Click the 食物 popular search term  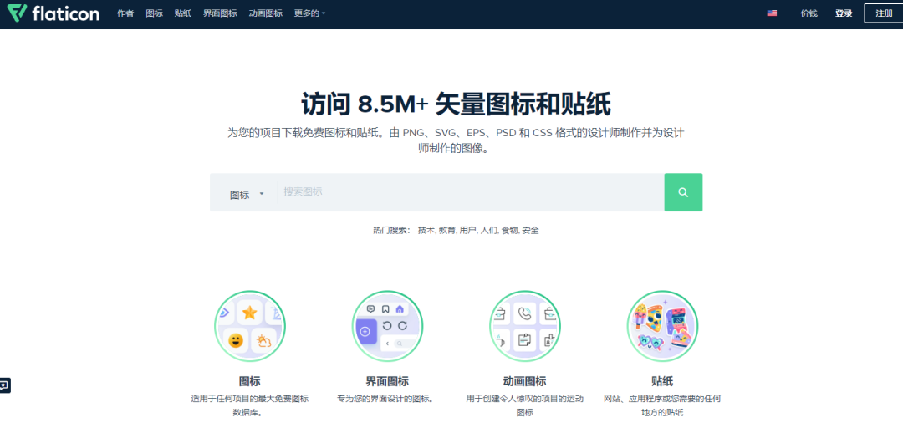click(x=509, y=230)
